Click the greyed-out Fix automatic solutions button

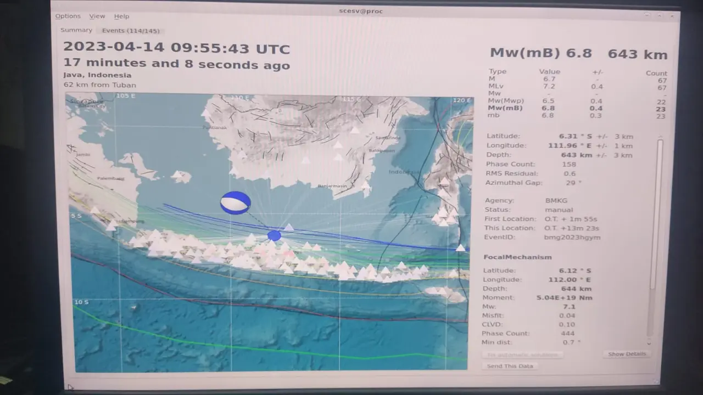(x=522, y=355)
